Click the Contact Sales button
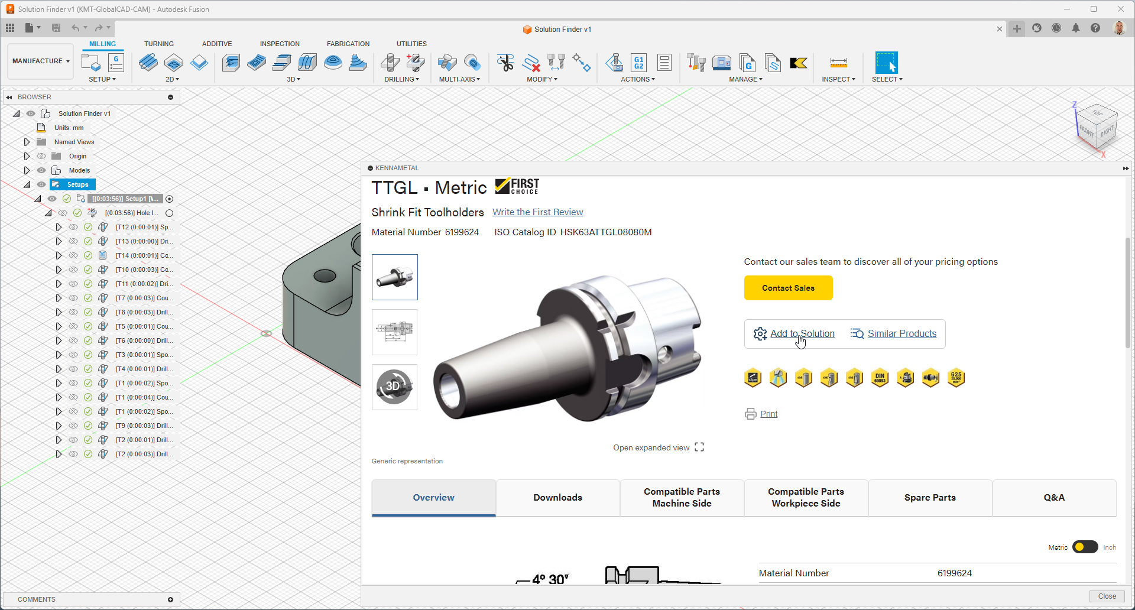1135x610 pixels. 788,288
